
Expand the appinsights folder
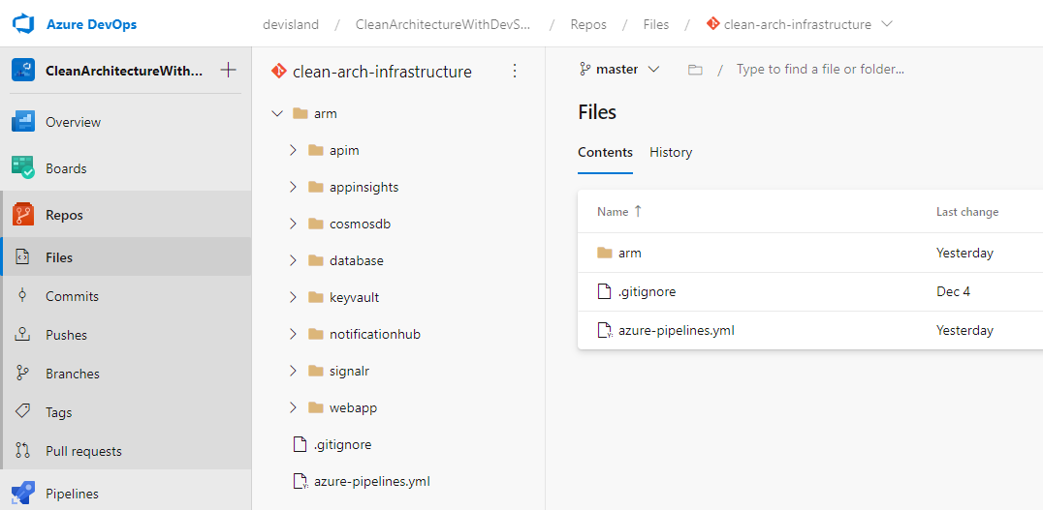293,188
